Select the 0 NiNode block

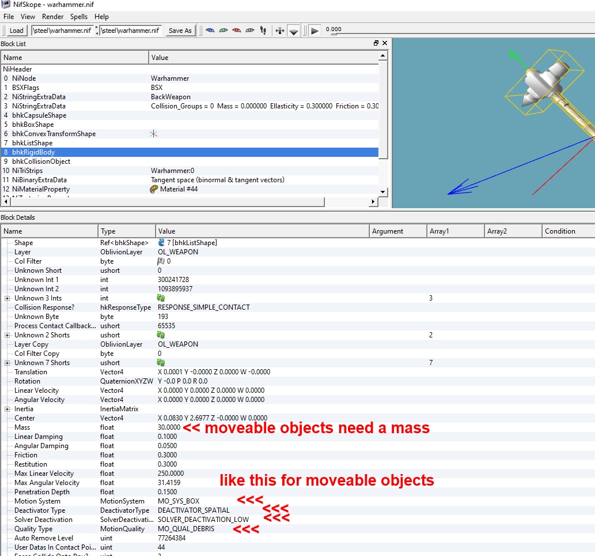point(190,78)
